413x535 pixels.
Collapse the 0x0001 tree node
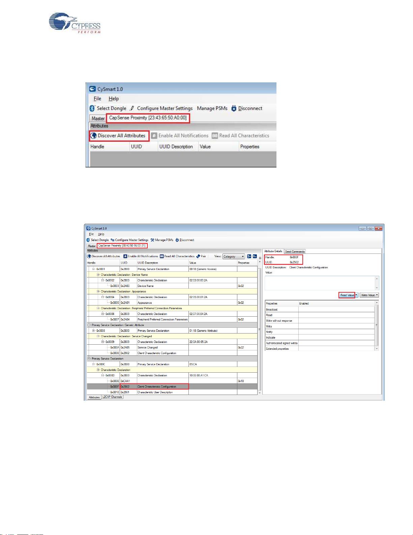[x=93, y=269]
